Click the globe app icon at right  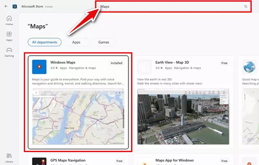click(x=249, y=67)
